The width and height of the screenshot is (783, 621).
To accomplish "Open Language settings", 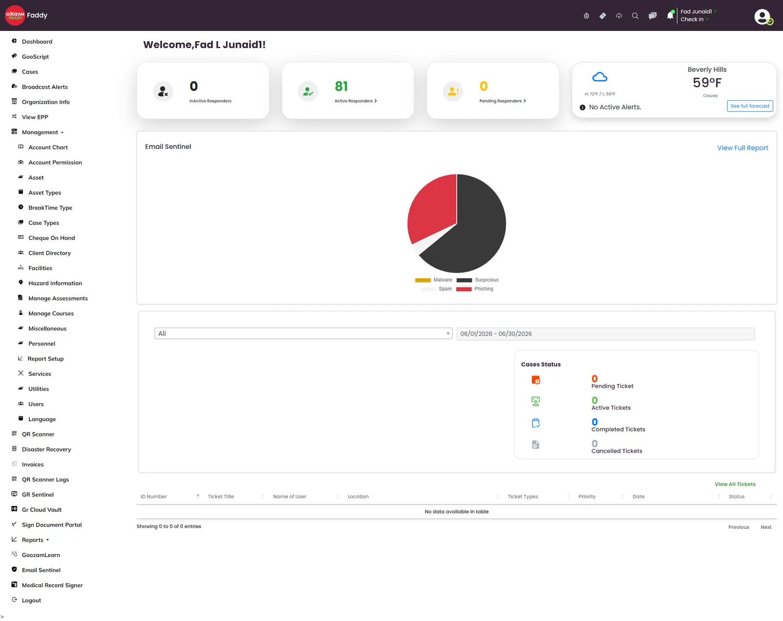I will pyautogui.click(x=42, y=419).
